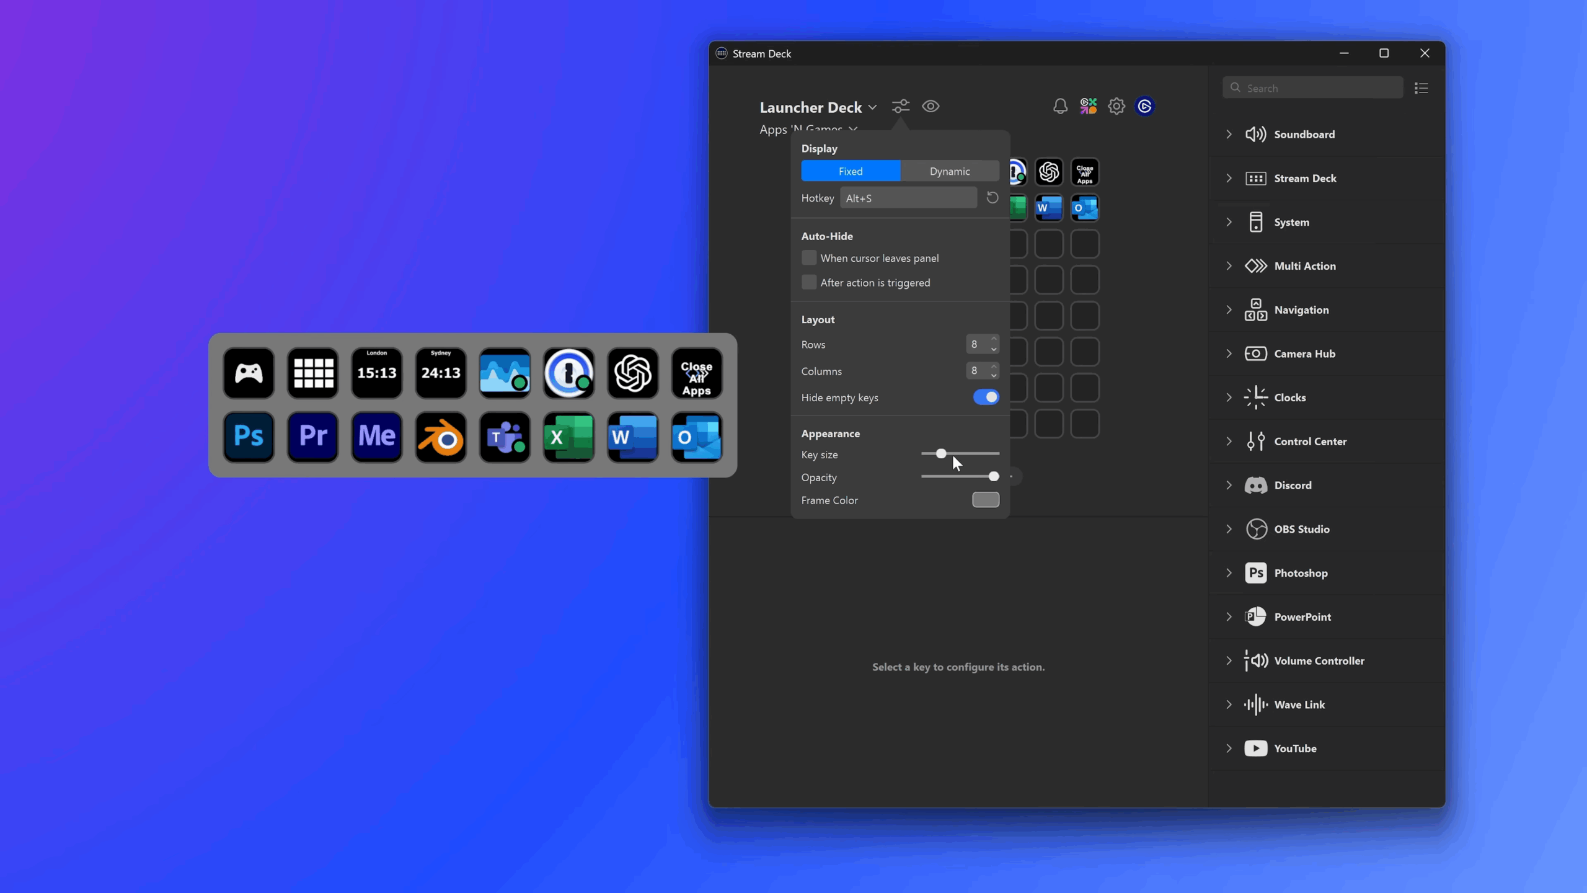
Task: Click the Close All Apps key in floating deck
Action: point(697,373)
